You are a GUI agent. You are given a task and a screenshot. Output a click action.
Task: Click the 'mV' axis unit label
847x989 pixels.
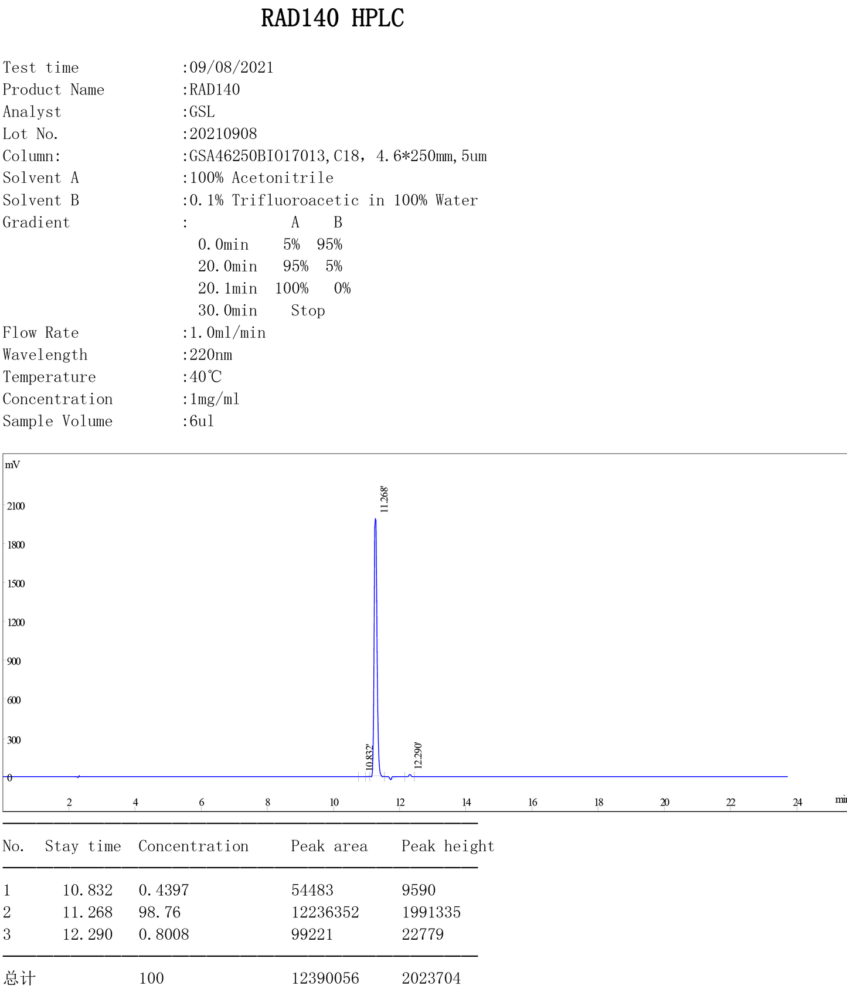click(x=12, y=465)
